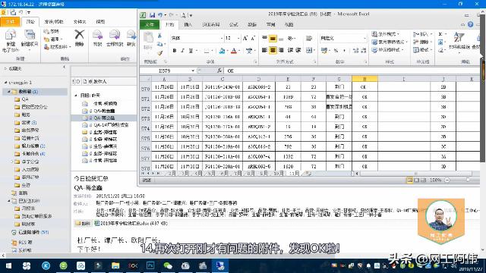Switch to Outlook View tab
This screenshot has height=273, width=486.
click(100, 21)
